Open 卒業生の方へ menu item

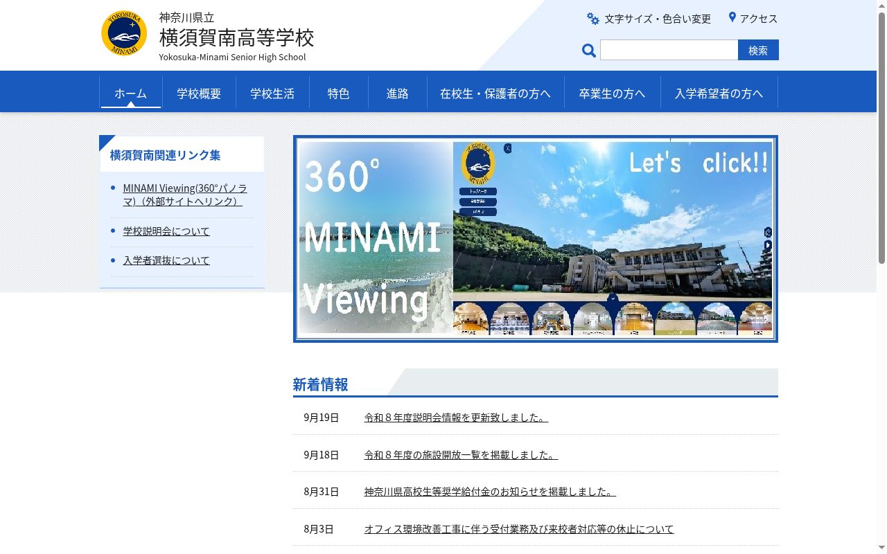612,93
